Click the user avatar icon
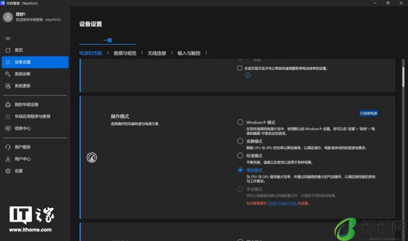 (8, 17)
